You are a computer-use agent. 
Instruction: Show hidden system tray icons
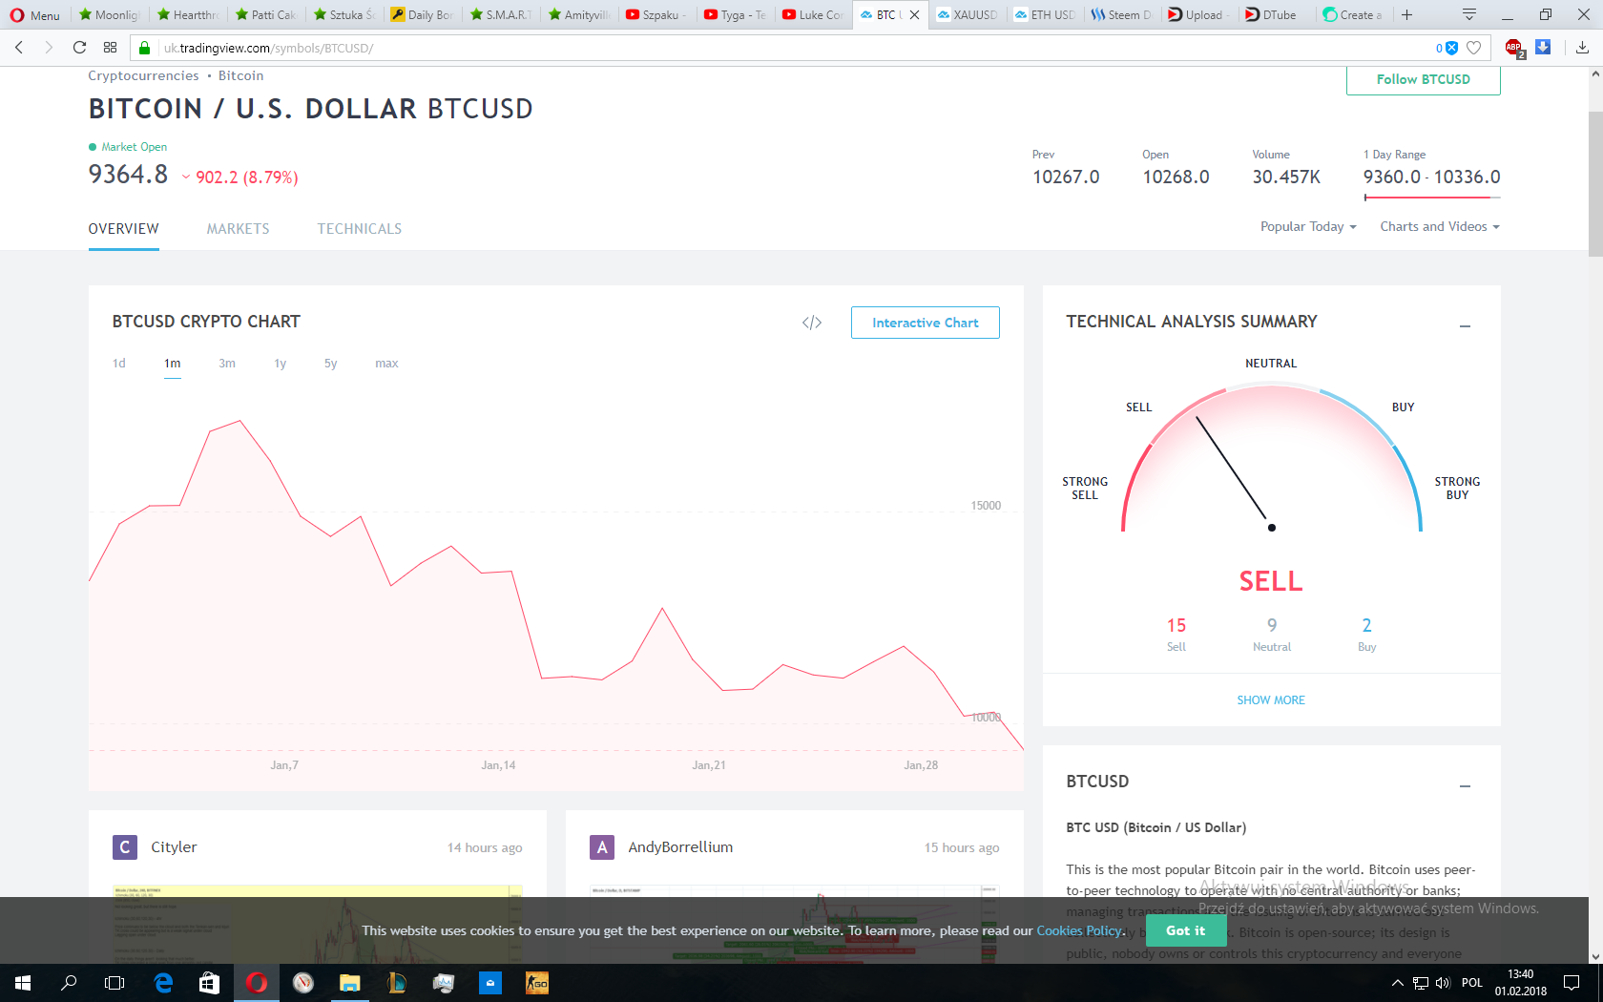pyautogui.click(x=1398, y=983)
